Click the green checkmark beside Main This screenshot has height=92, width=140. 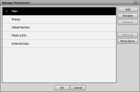[7, 11]
